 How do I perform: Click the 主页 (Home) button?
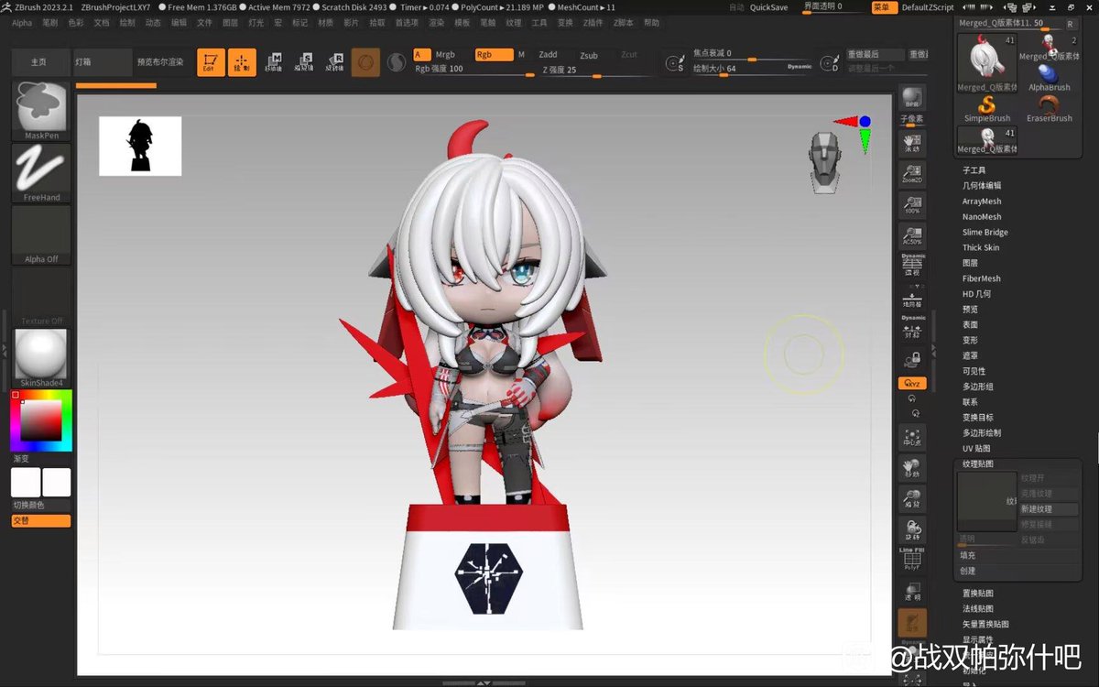pyautogui.click(x=41, y=62)
